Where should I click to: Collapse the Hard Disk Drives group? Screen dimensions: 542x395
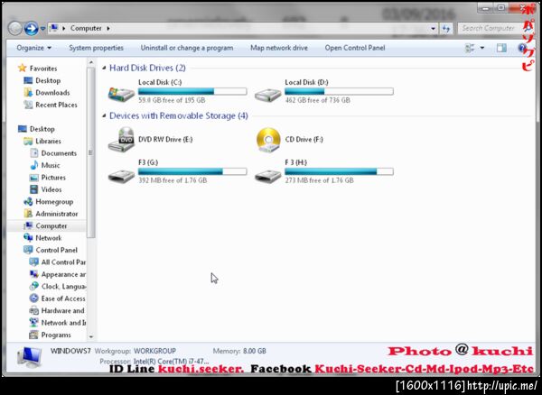coord(104,69)
